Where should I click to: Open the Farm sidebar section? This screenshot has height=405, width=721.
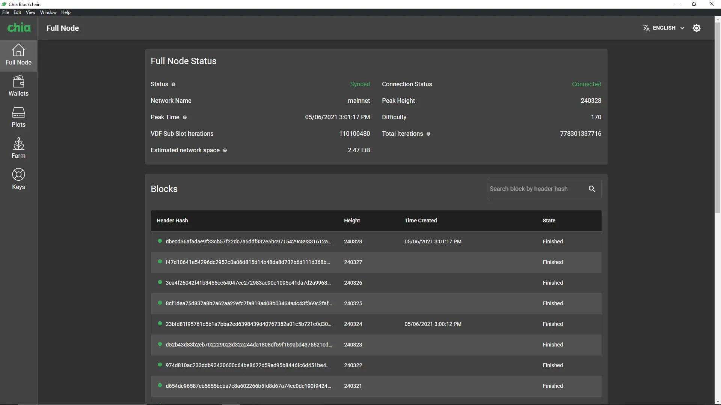[x=18, y=149]
